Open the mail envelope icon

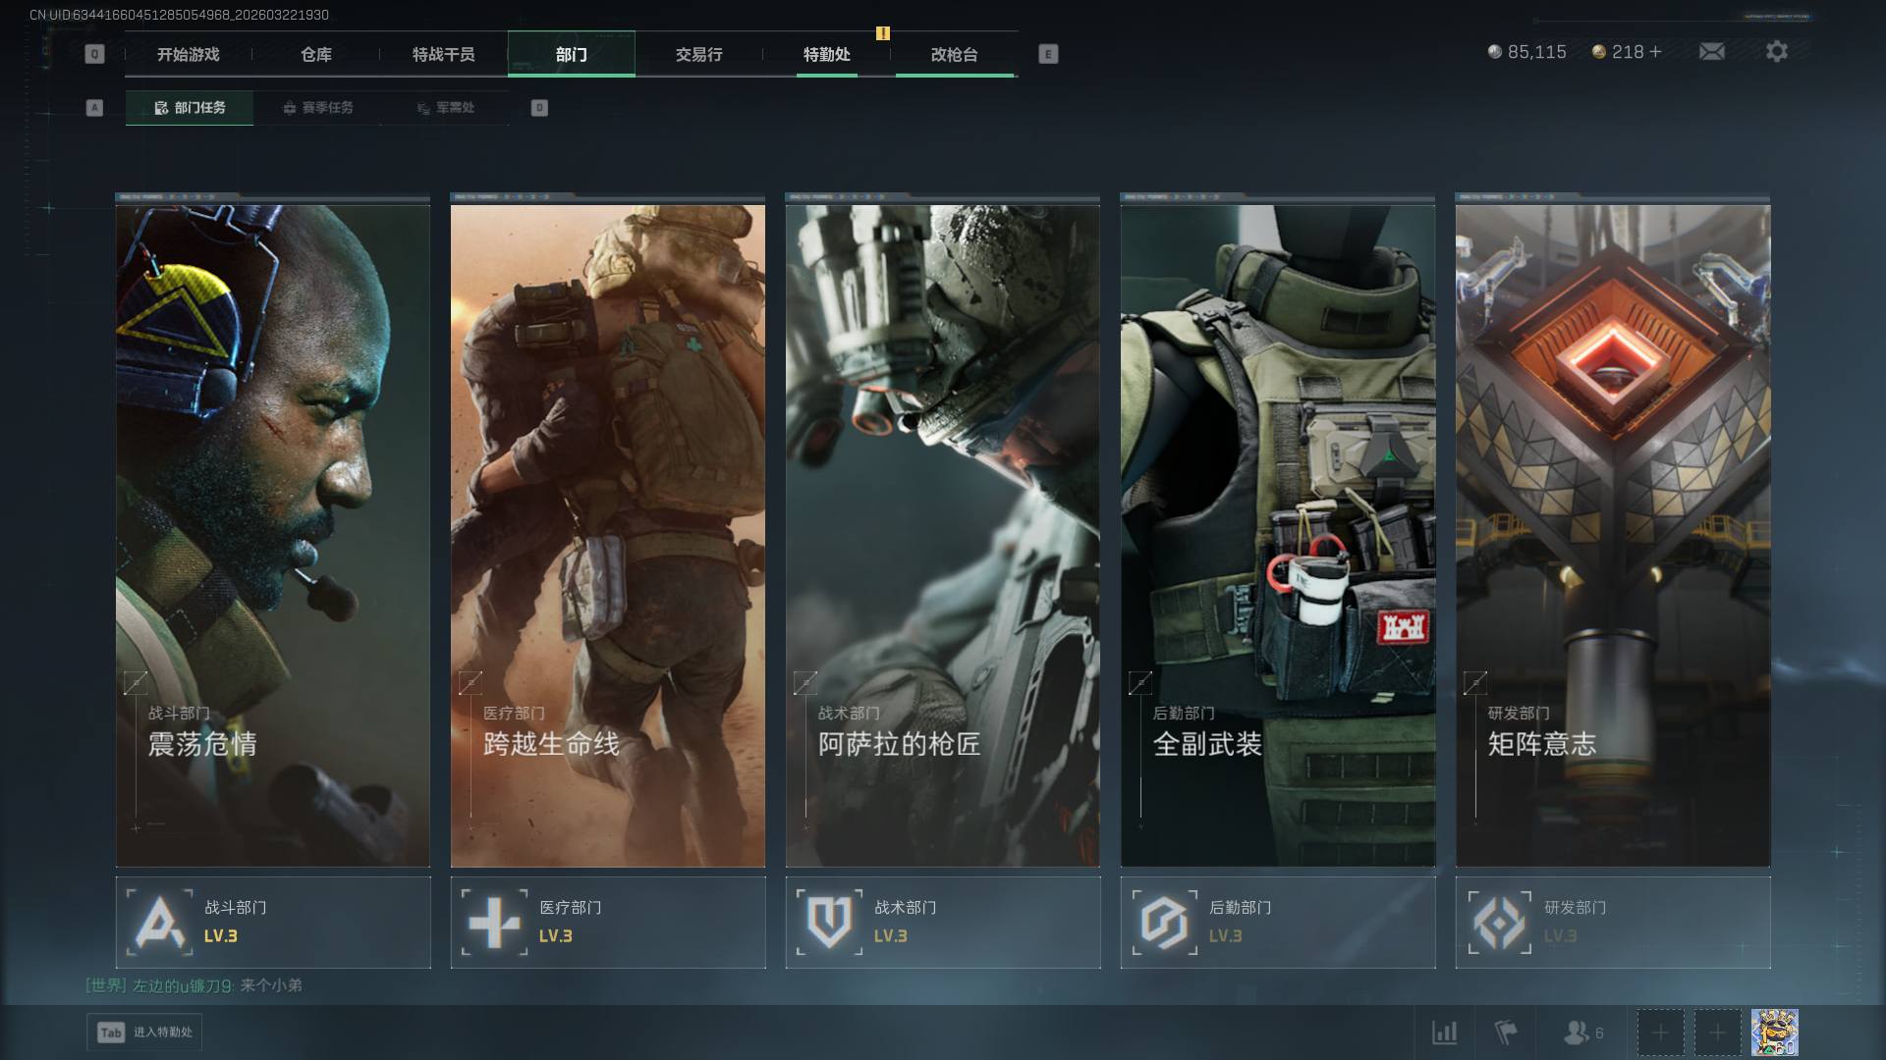tap(1711, 52)
